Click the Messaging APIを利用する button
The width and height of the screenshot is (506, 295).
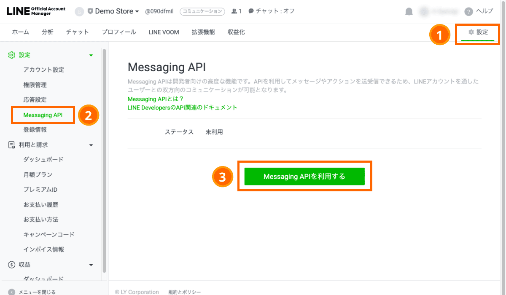pos(304,177)
